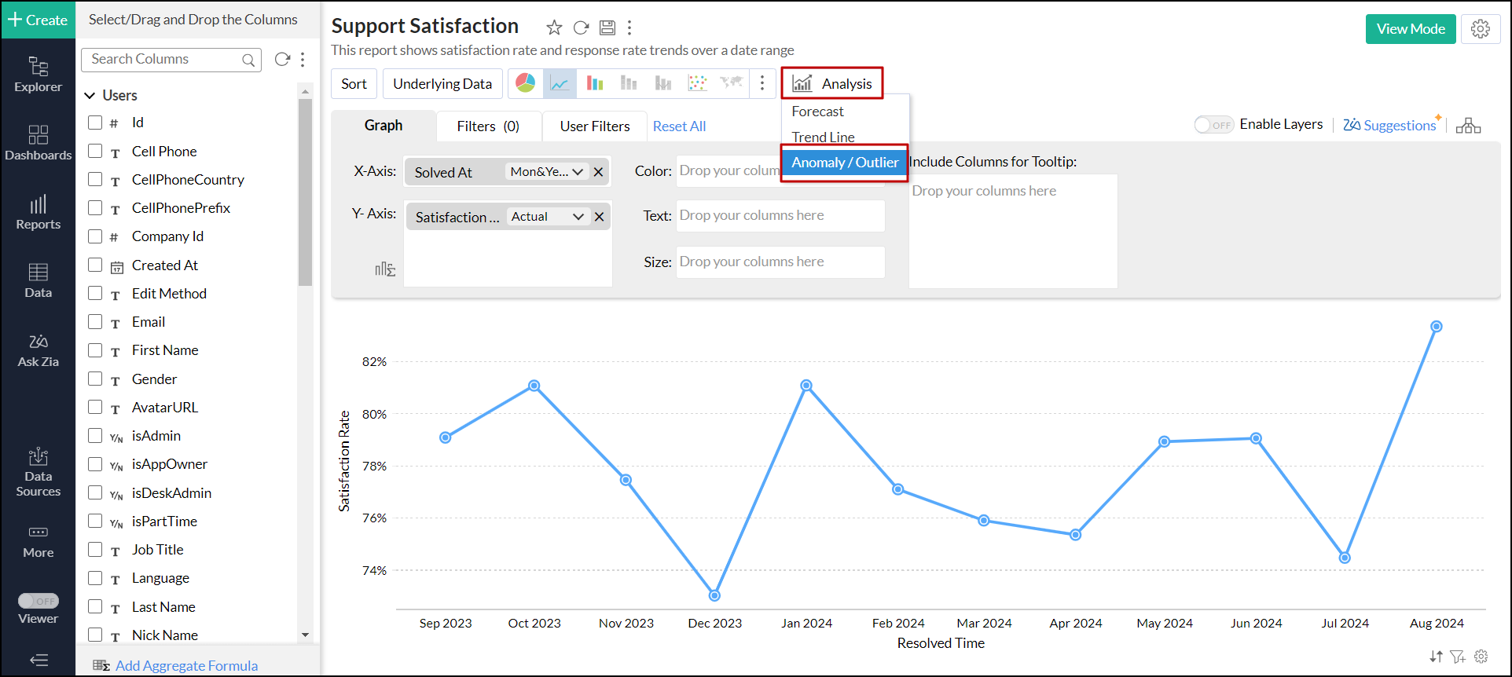1512x677 pixels.
Task: Open Ask Zia in sidebar
Action: coord(39,350)
